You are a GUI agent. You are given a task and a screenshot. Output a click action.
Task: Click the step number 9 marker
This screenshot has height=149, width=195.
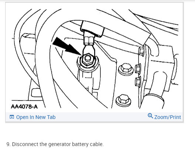[x=8, y=144]
